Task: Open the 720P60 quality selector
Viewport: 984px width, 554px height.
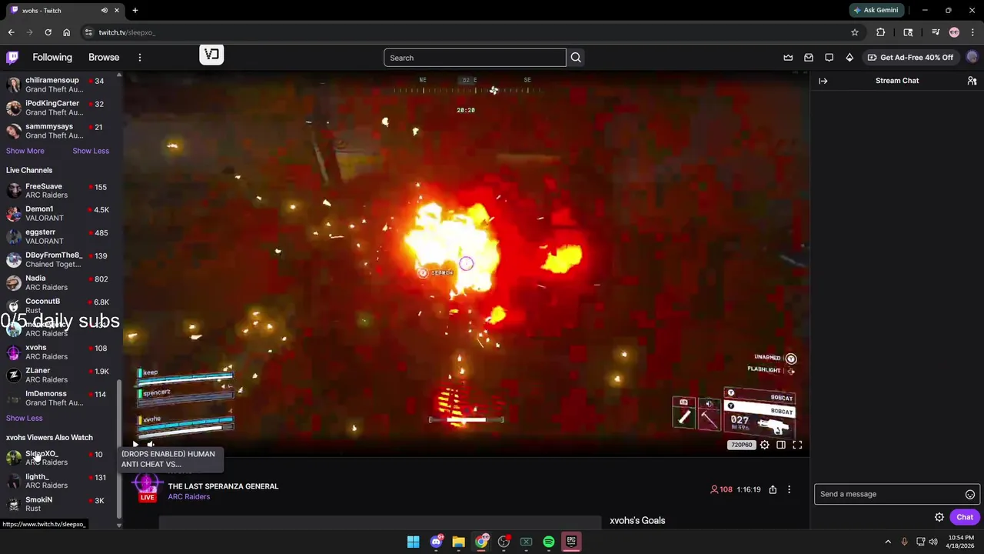Action: point(741,445)
